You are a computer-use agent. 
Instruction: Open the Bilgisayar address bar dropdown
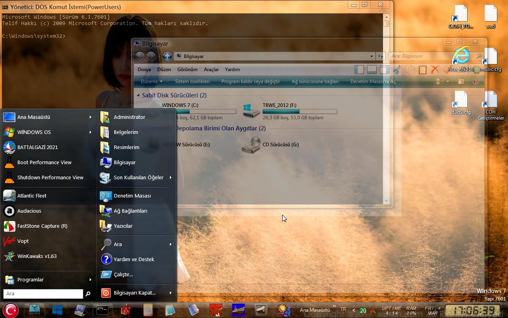tap(371, 56)
